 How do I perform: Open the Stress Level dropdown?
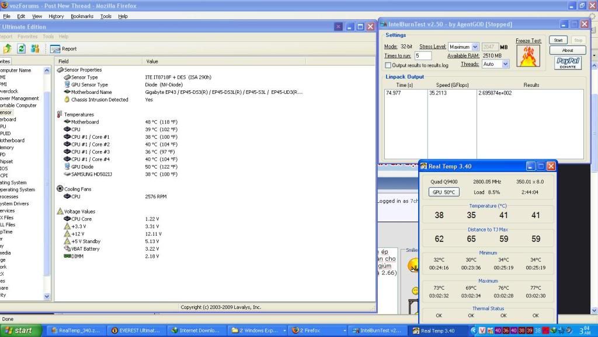(475, 47)
